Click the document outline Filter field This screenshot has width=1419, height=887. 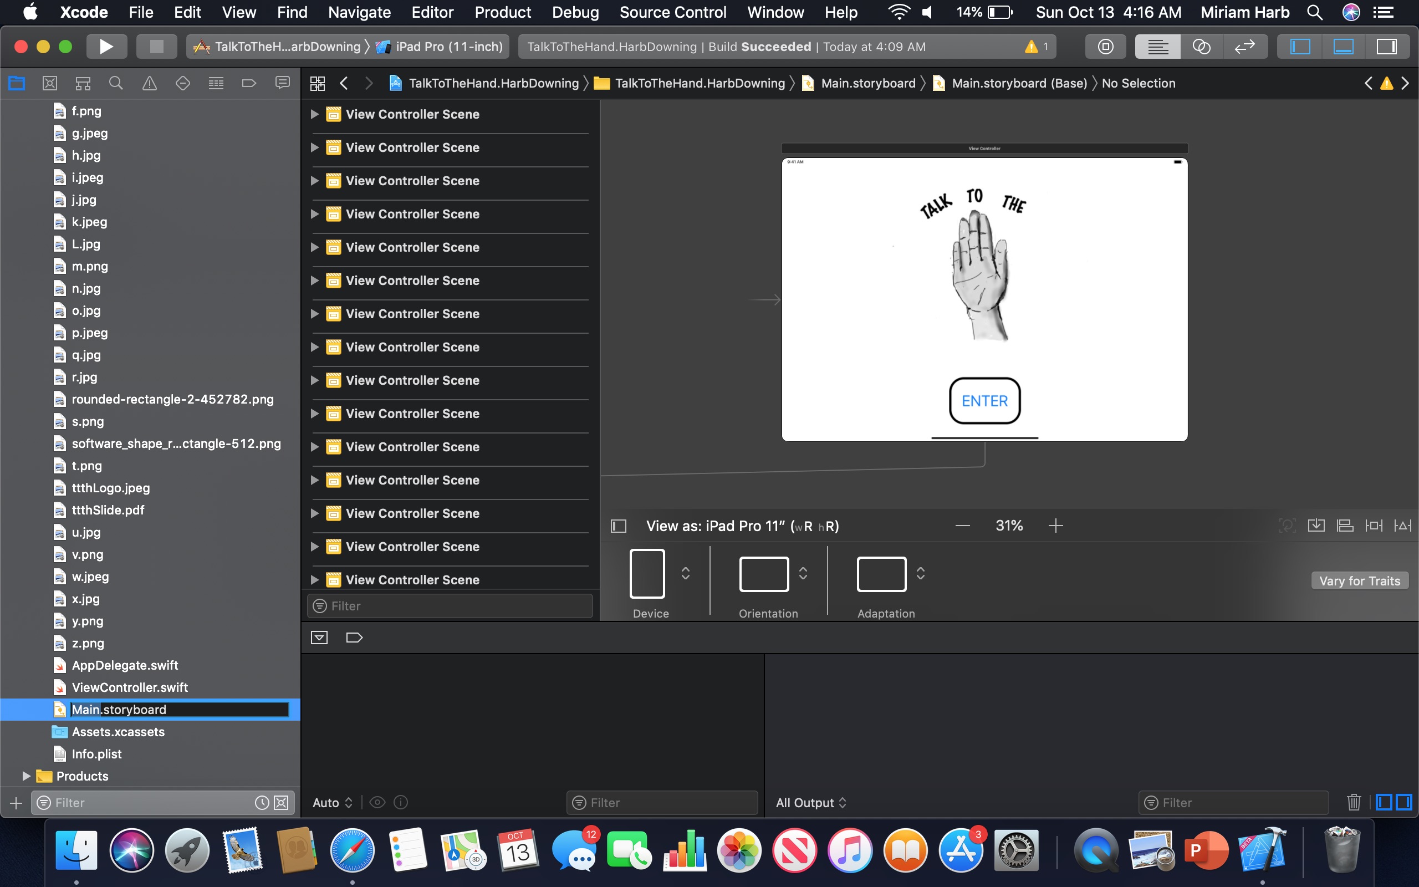coord(450,606)
